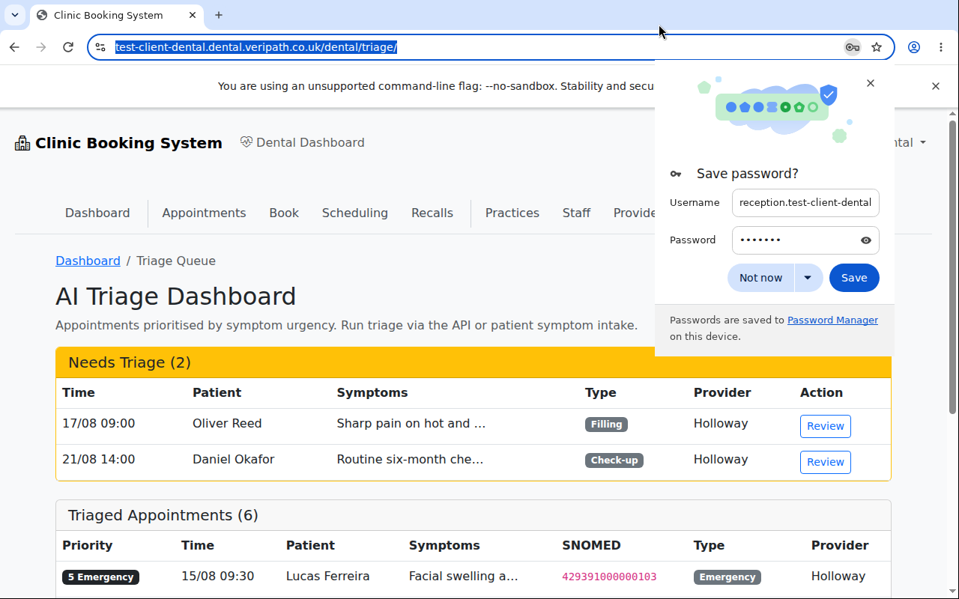The height and width of the screenshot is (599, 959).
Task: Click the Emergency type badge for Lucas Ferreira
Action: [x=727, y=577]
